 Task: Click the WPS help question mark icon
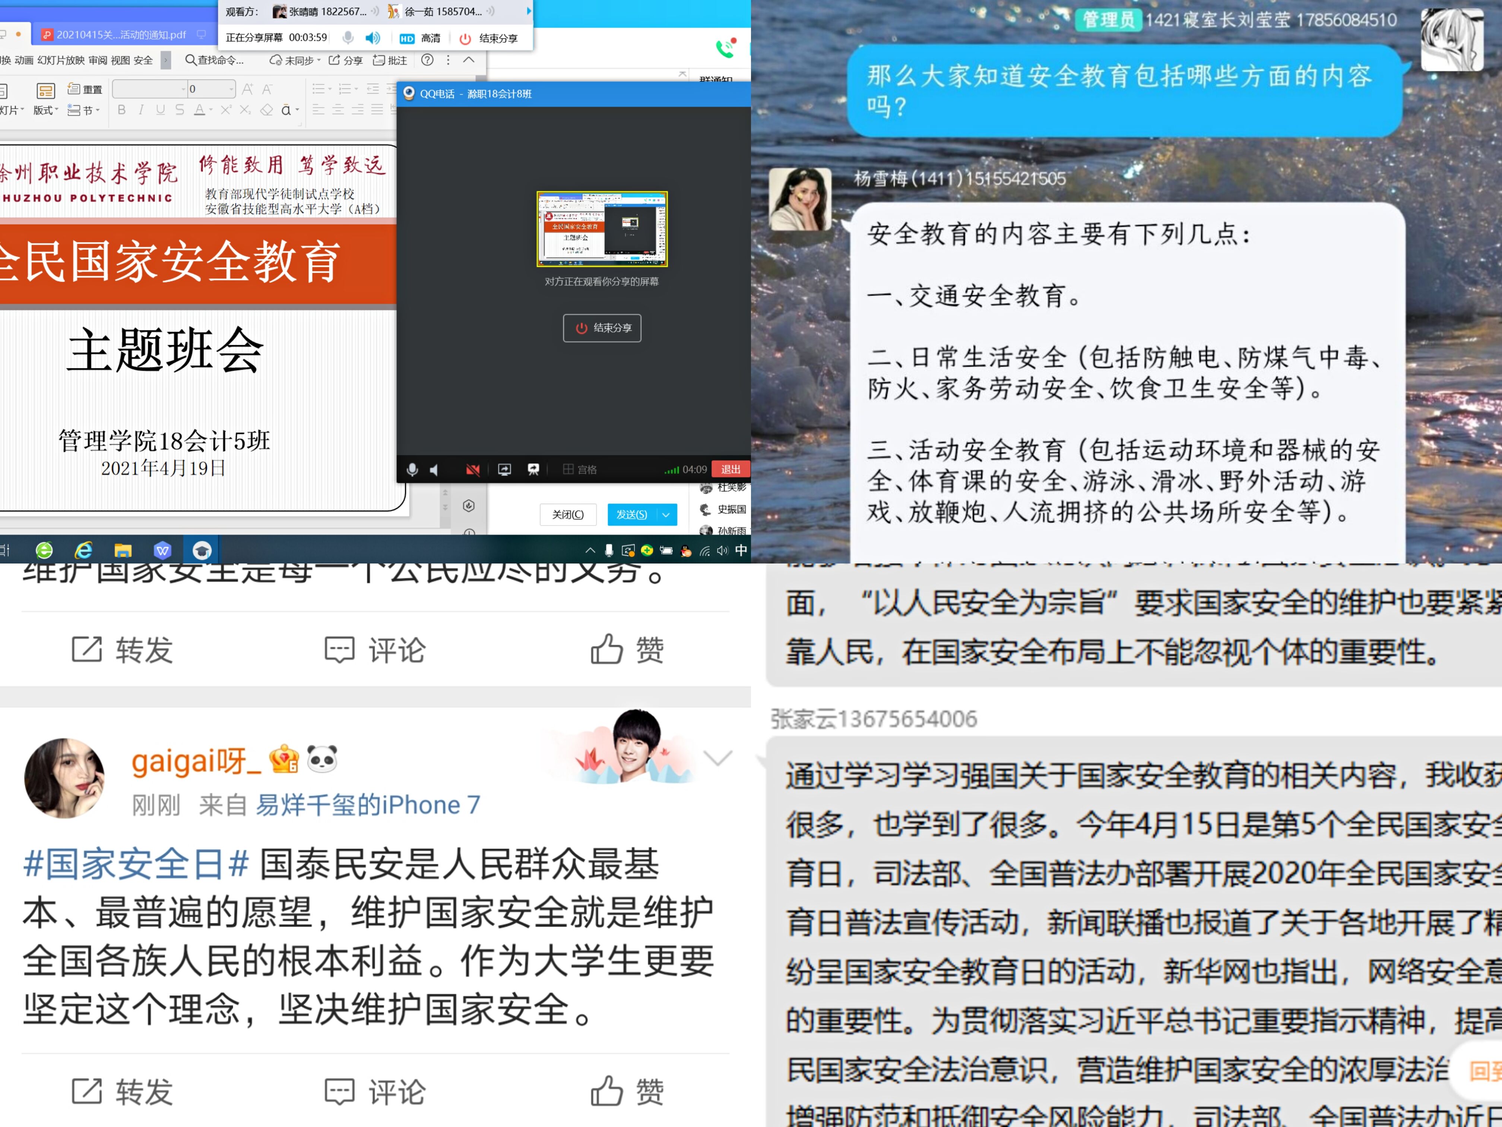(x=427, y=60)
